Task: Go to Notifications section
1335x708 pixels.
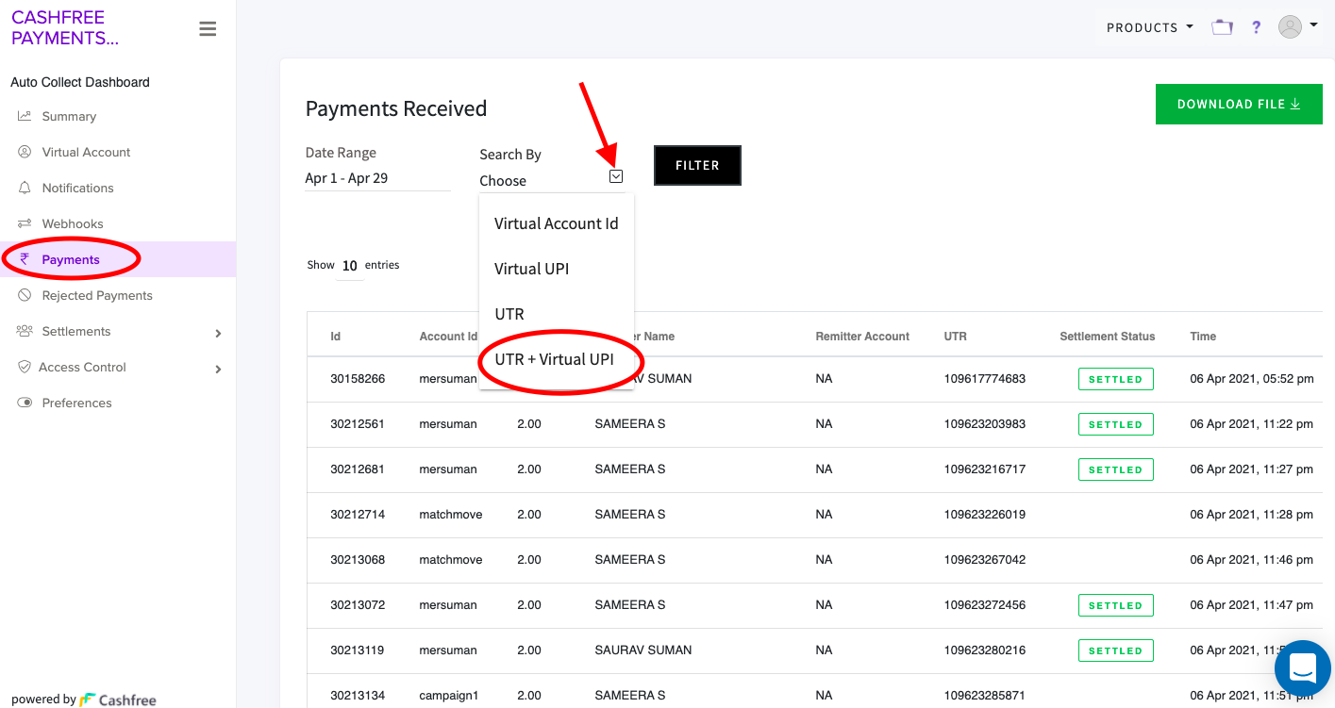Action: tap(77, 188)
